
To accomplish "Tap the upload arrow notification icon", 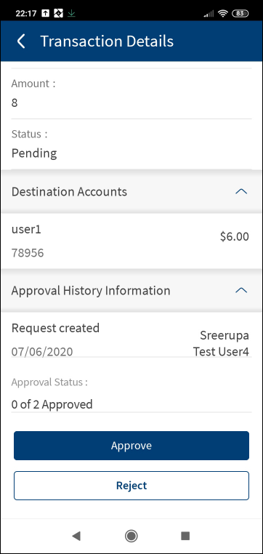I will (x=46, y=13).
